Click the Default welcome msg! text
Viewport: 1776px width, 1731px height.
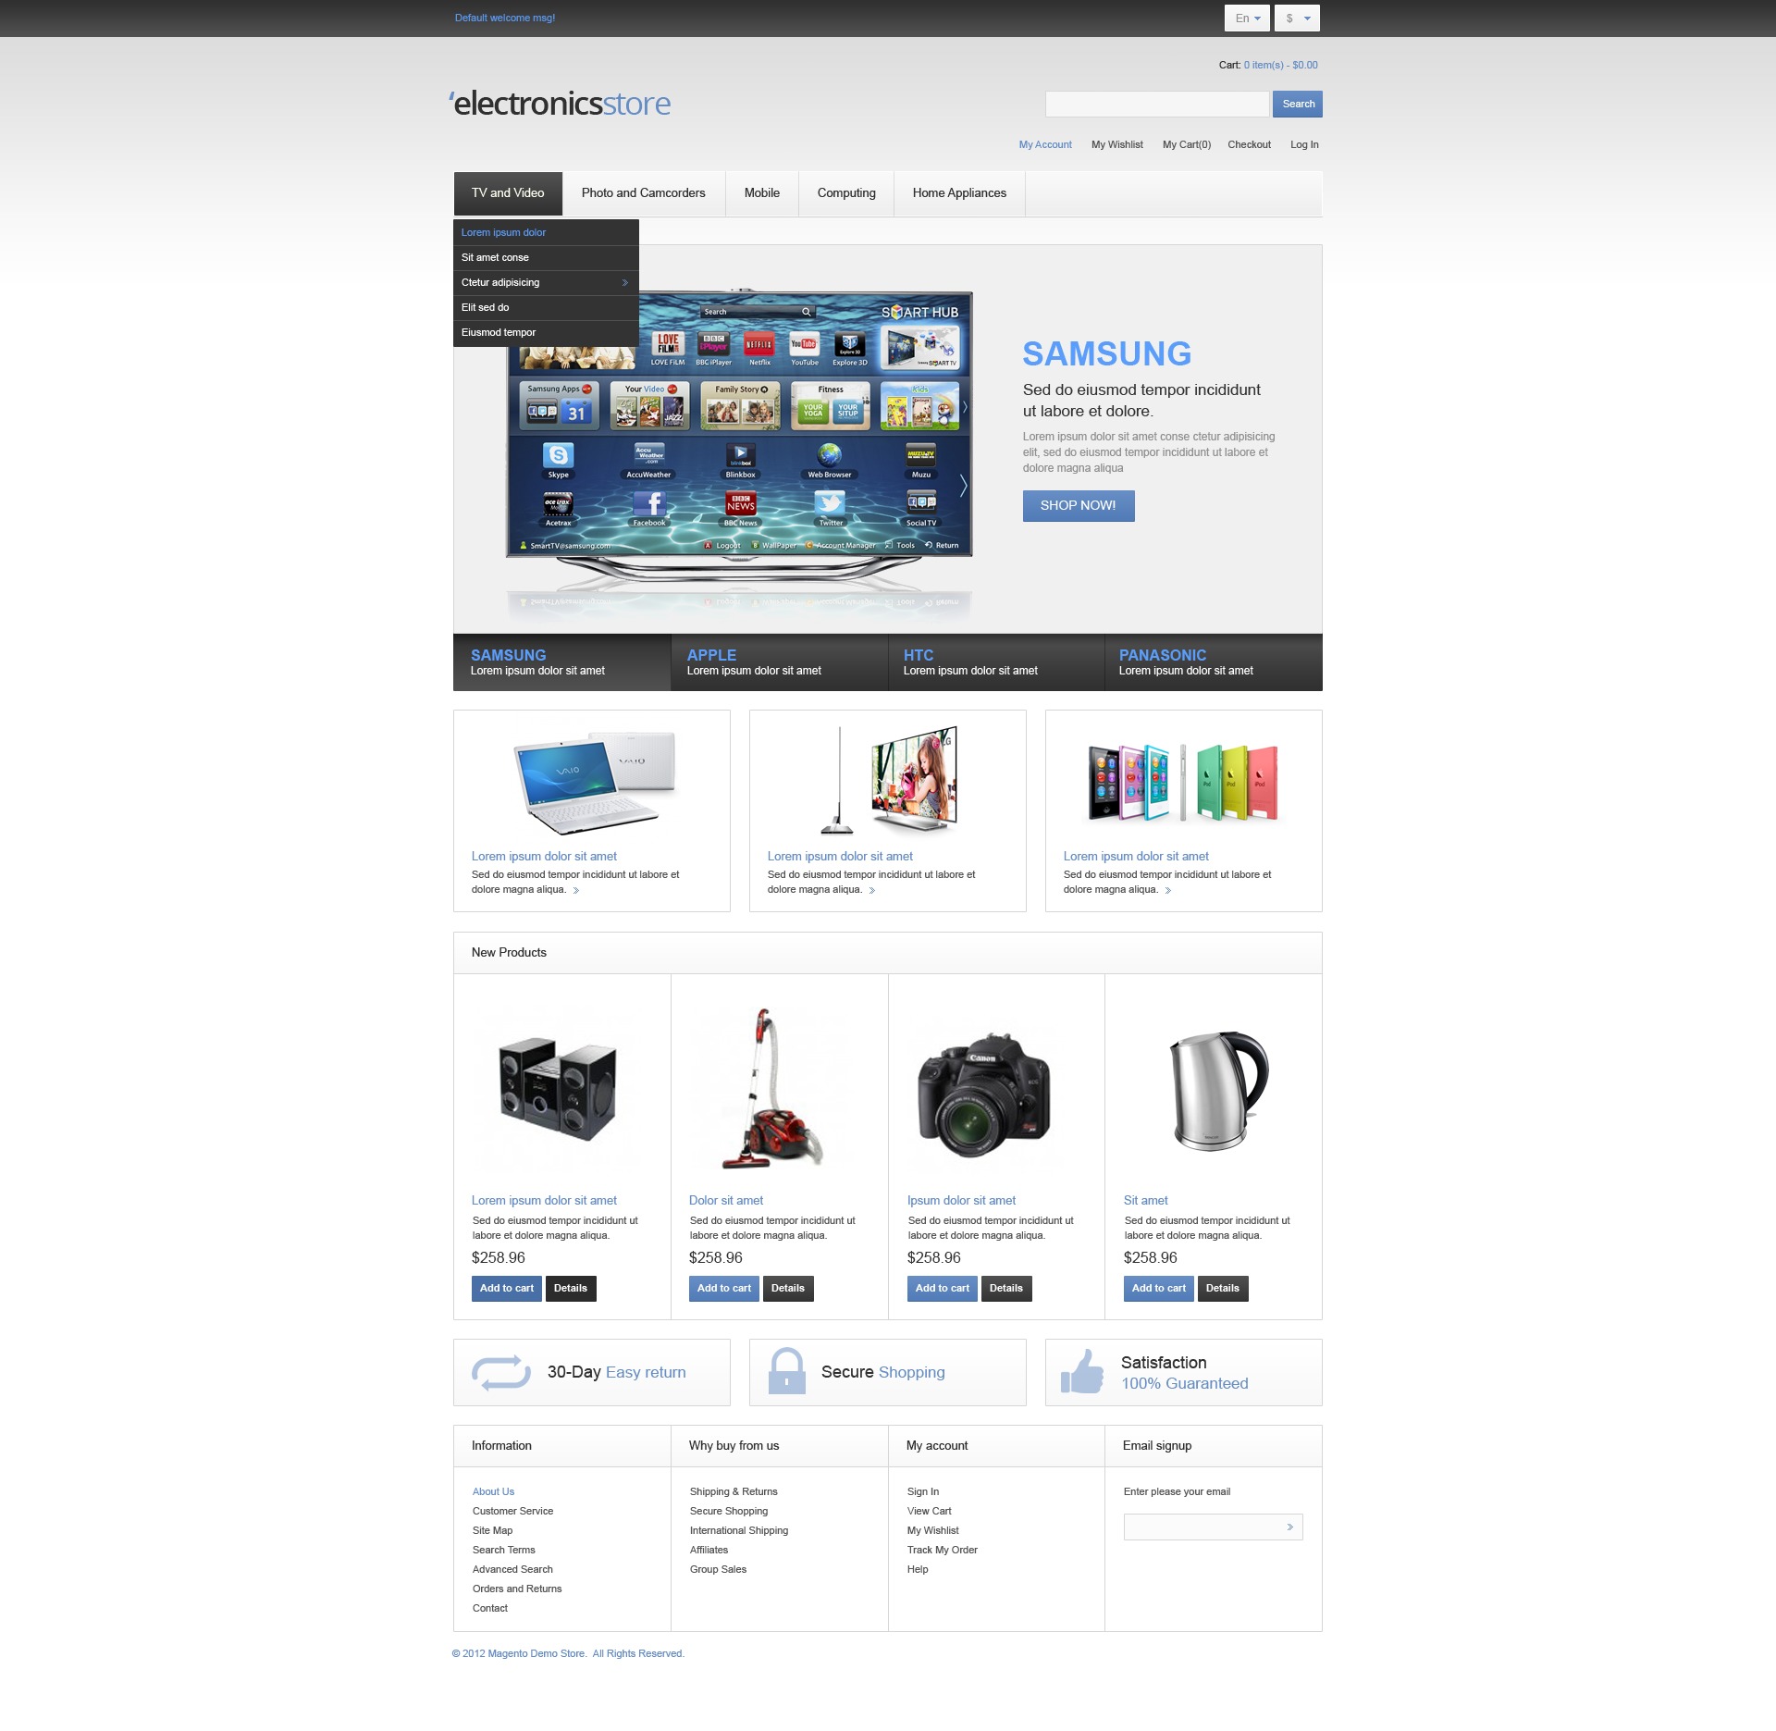tap(505, 19)
